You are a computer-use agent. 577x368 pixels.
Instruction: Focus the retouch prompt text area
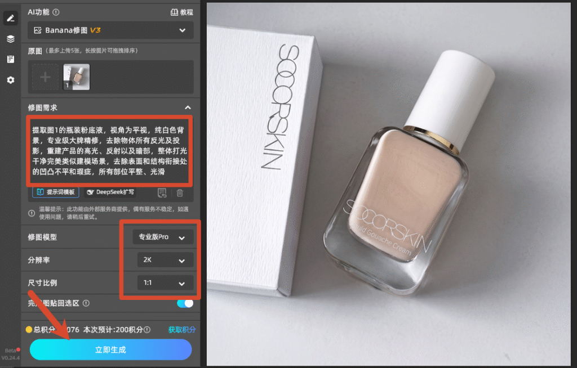[x=110, y=151]
